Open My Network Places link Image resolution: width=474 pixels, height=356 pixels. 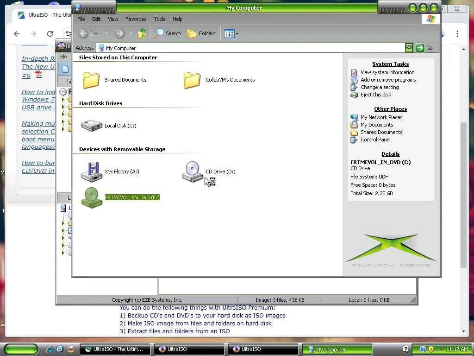[381, 117]
